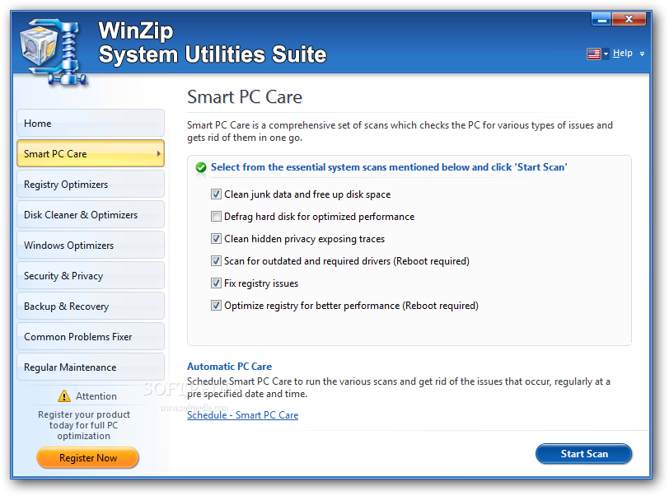Select Security & Privacy section
Image resolution: width=669 pixels, height=496 pixels.
[91, 276]
